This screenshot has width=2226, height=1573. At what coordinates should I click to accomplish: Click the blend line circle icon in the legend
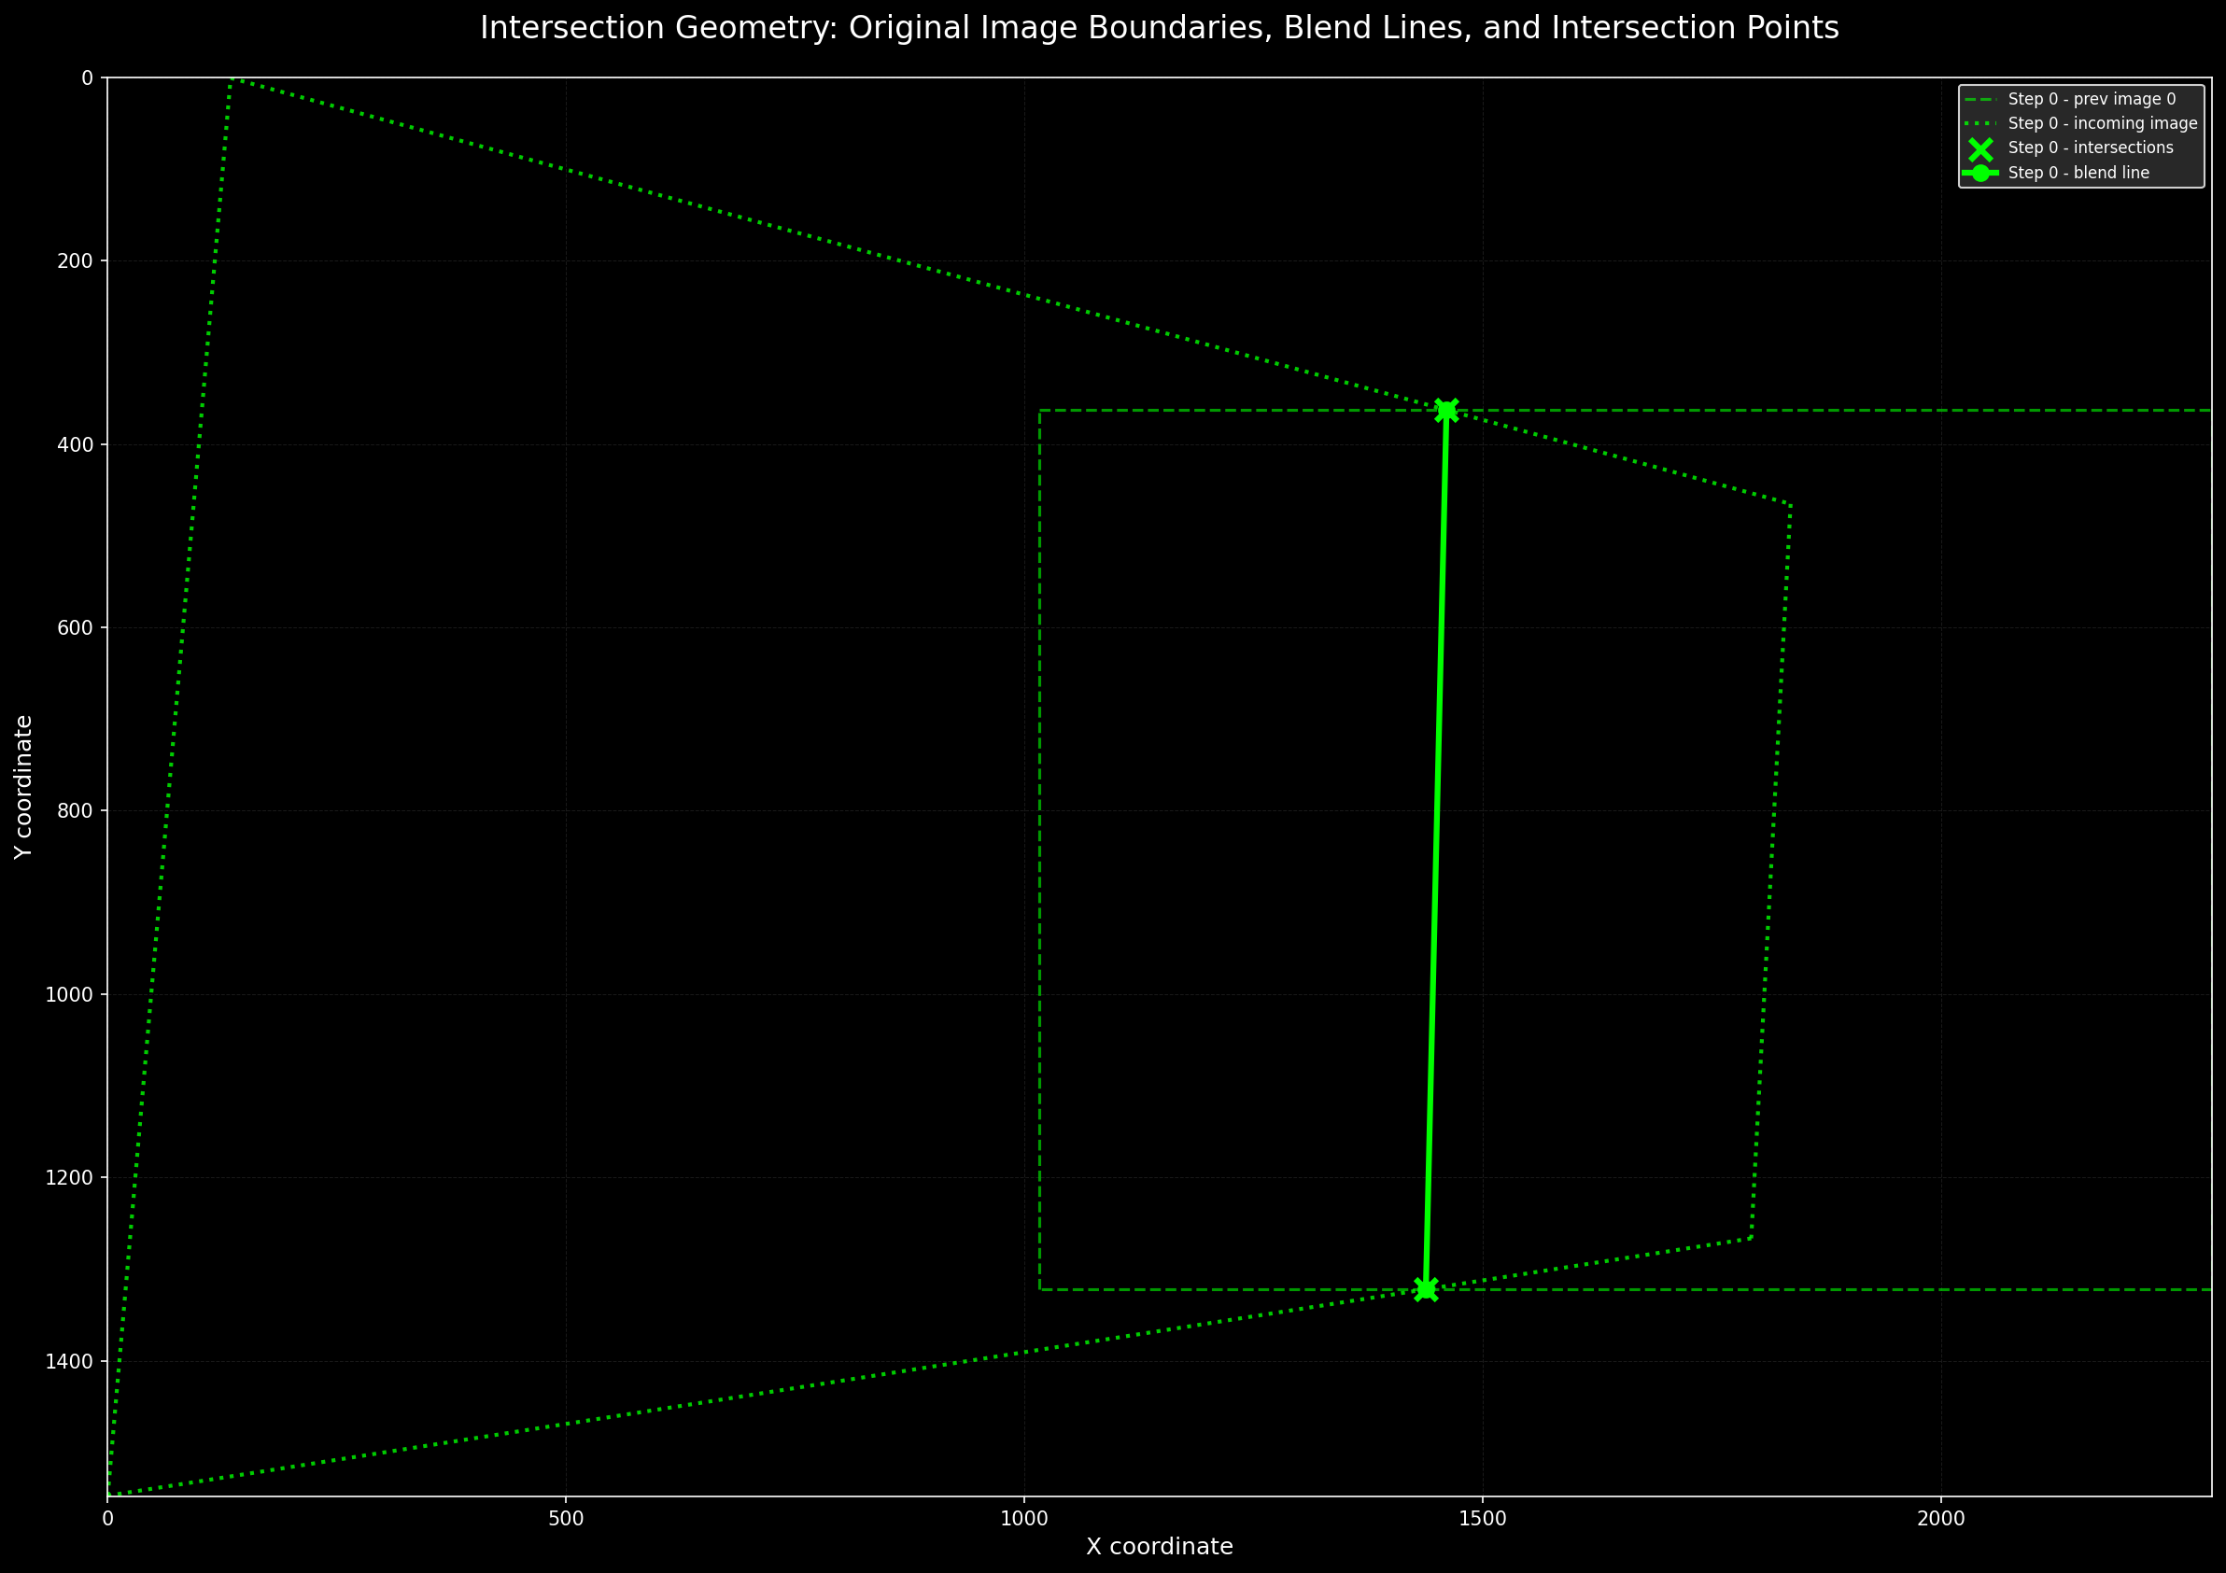coord(1980,174)
